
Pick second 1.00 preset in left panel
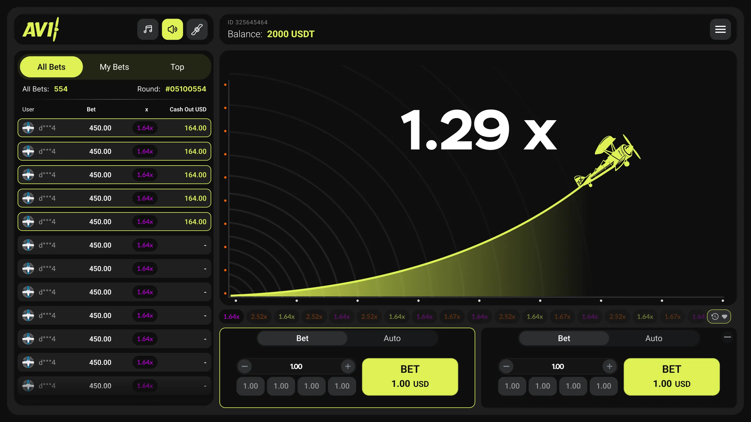click(281, 386)
